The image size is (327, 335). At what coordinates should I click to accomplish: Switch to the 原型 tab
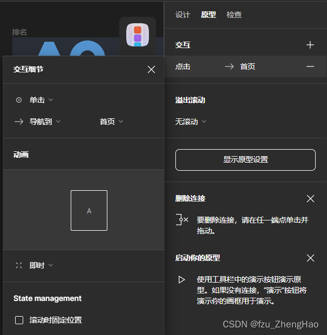(208, 15)
